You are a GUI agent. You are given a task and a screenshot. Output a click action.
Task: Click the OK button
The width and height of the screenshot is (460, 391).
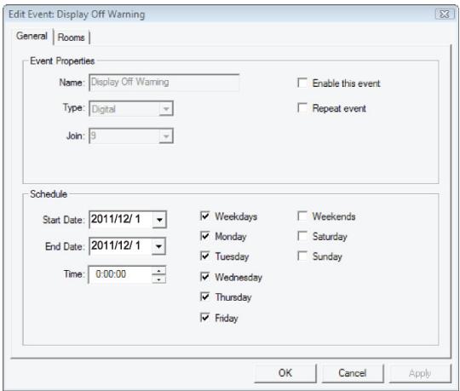click(x=285, y=373)
